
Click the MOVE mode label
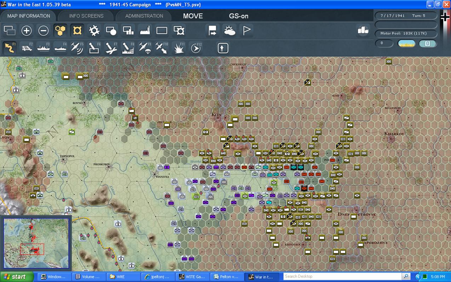click(x=193, y=16)
